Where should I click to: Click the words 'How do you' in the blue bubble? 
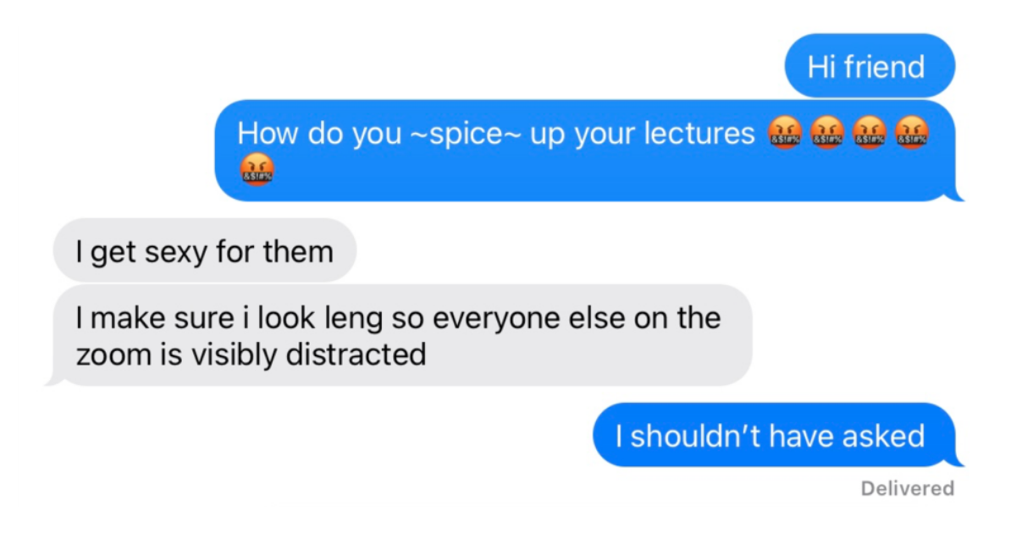(x=319, y=134)
